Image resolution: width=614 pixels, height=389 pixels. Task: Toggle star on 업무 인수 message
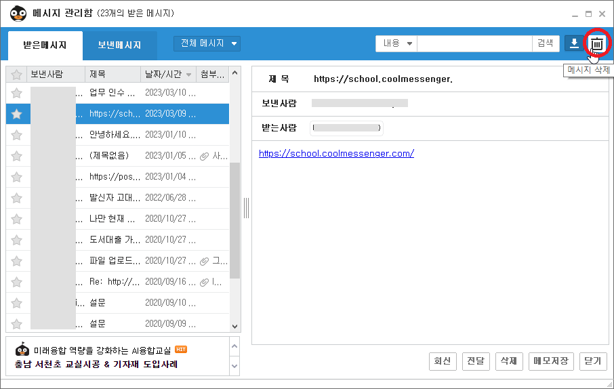pos(17,93)
